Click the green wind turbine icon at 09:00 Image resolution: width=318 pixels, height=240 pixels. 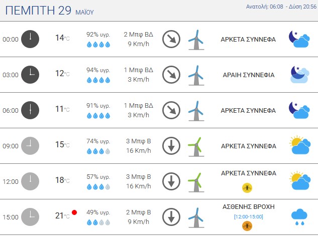click(x=196, y=147)
